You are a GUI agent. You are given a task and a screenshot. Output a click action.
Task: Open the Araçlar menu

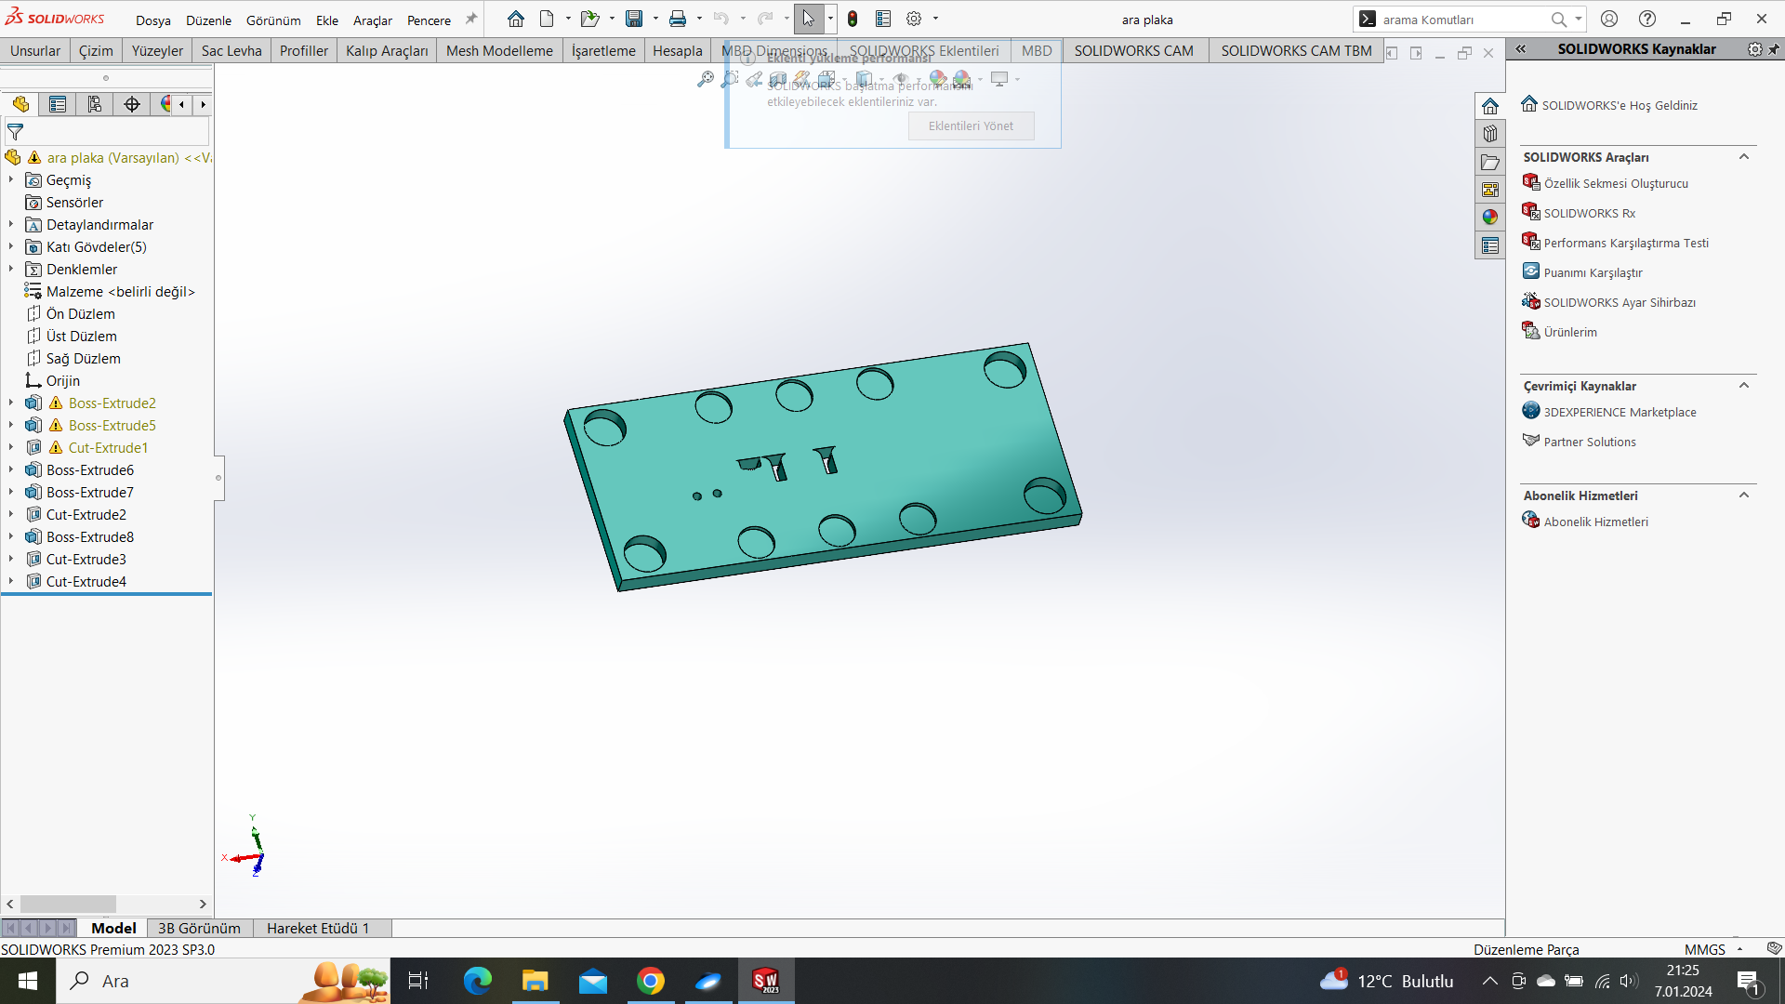372,20
